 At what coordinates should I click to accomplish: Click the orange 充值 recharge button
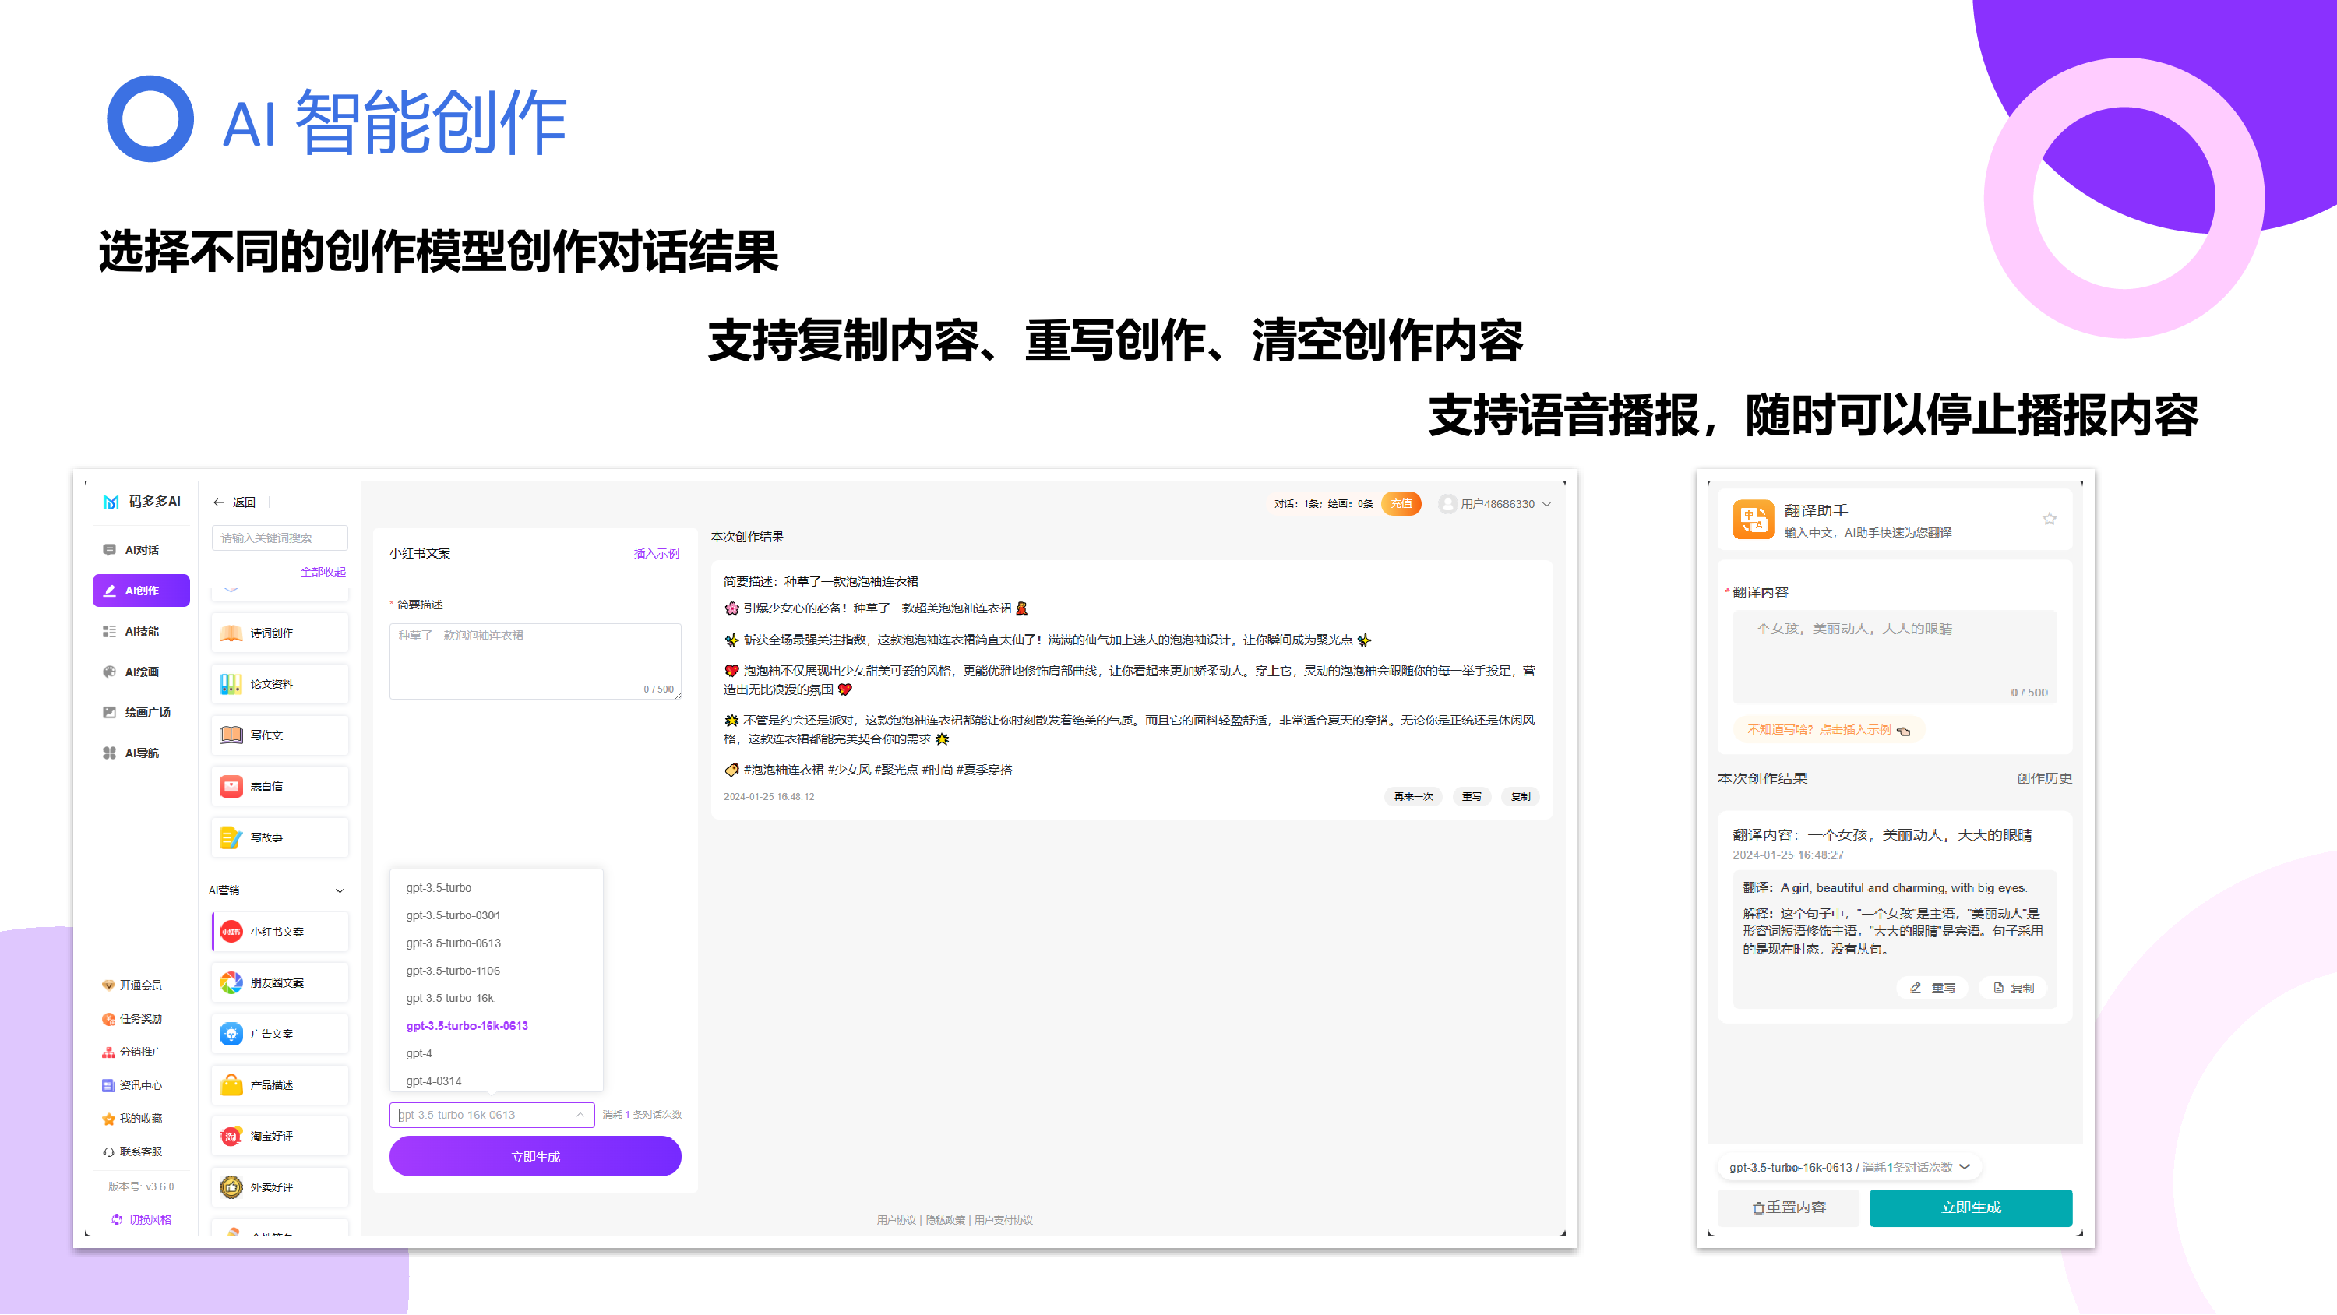[1401, 504]
